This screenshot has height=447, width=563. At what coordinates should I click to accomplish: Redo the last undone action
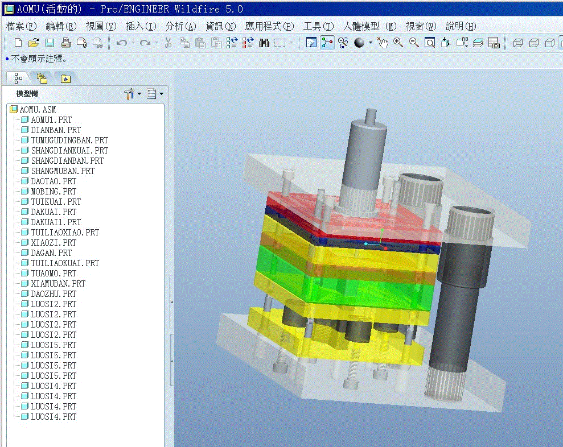(145, 43)
